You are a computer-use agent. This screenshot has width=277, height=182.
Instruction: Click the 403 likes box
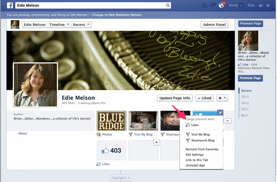(111, 150)
